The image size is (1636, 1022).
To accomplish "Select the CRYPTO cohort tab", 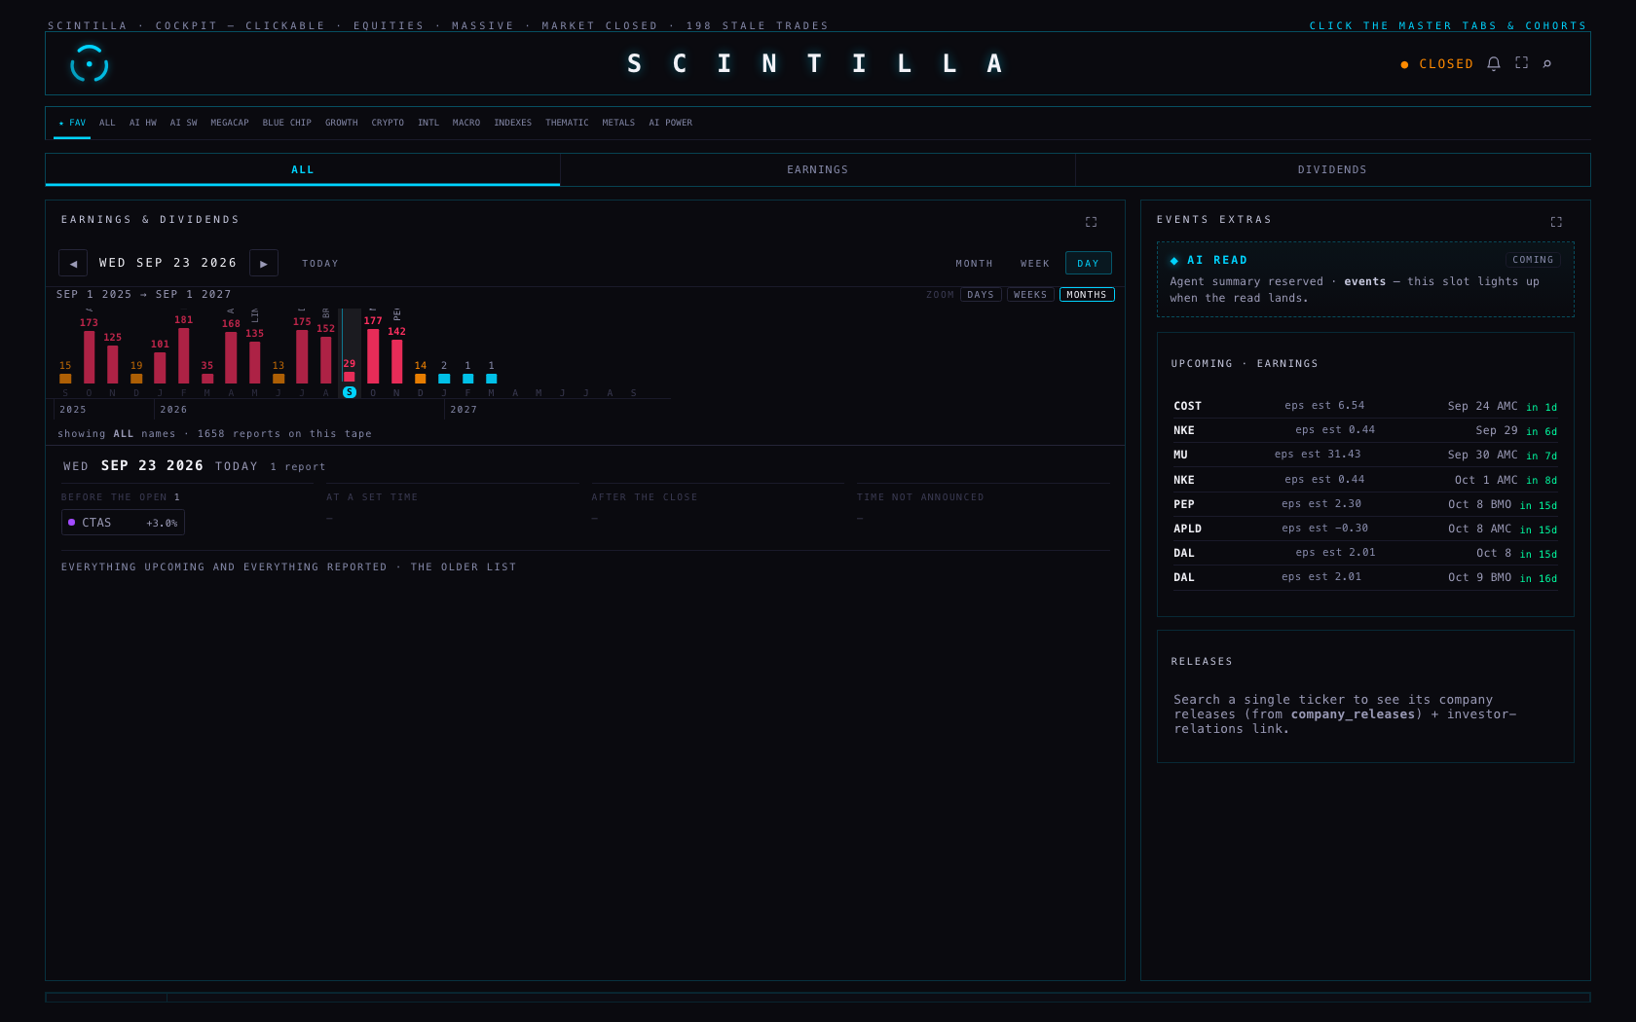I will tap(388, 123).
